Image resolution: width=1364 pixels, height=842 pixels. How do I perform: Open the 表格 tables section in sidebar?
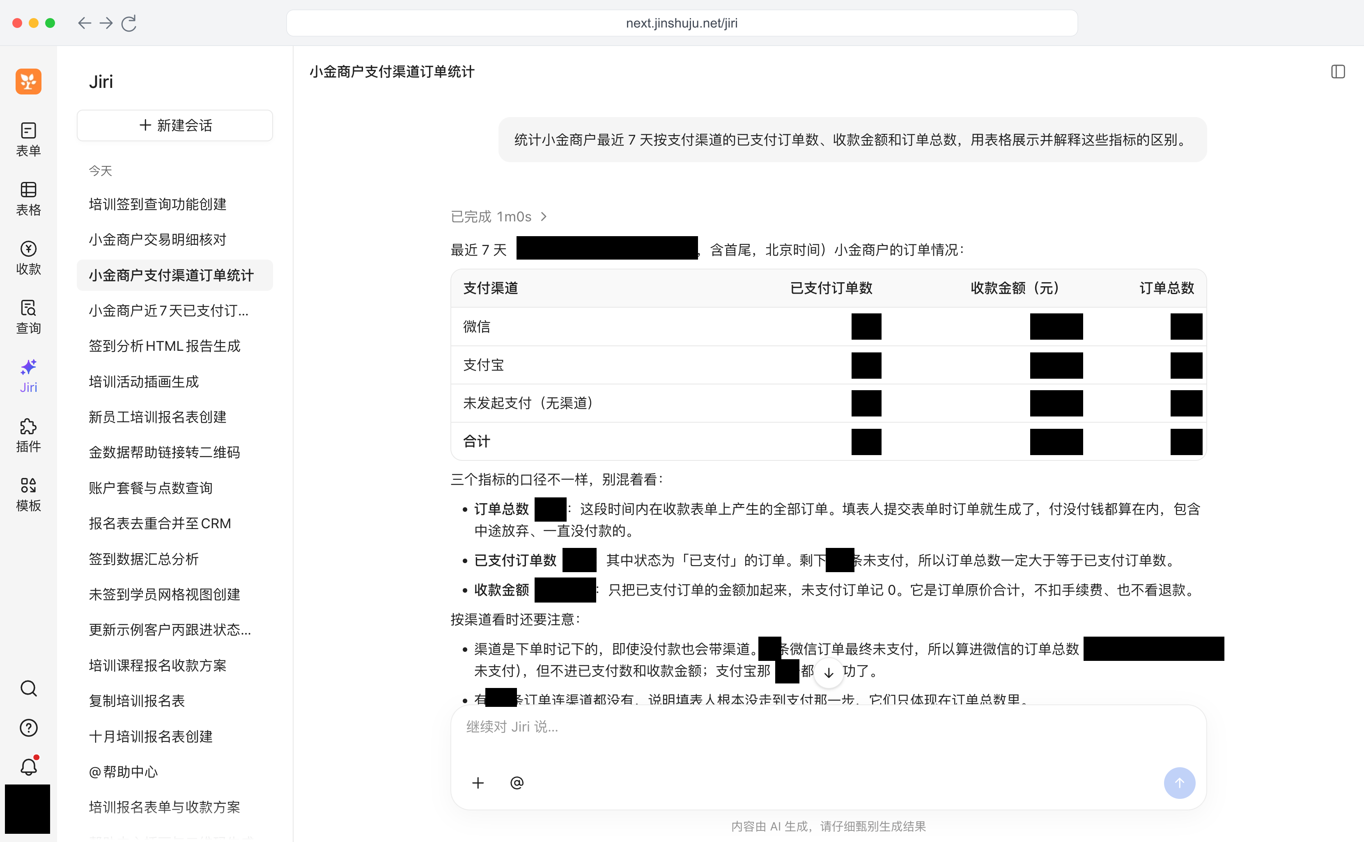click(28, 199)
